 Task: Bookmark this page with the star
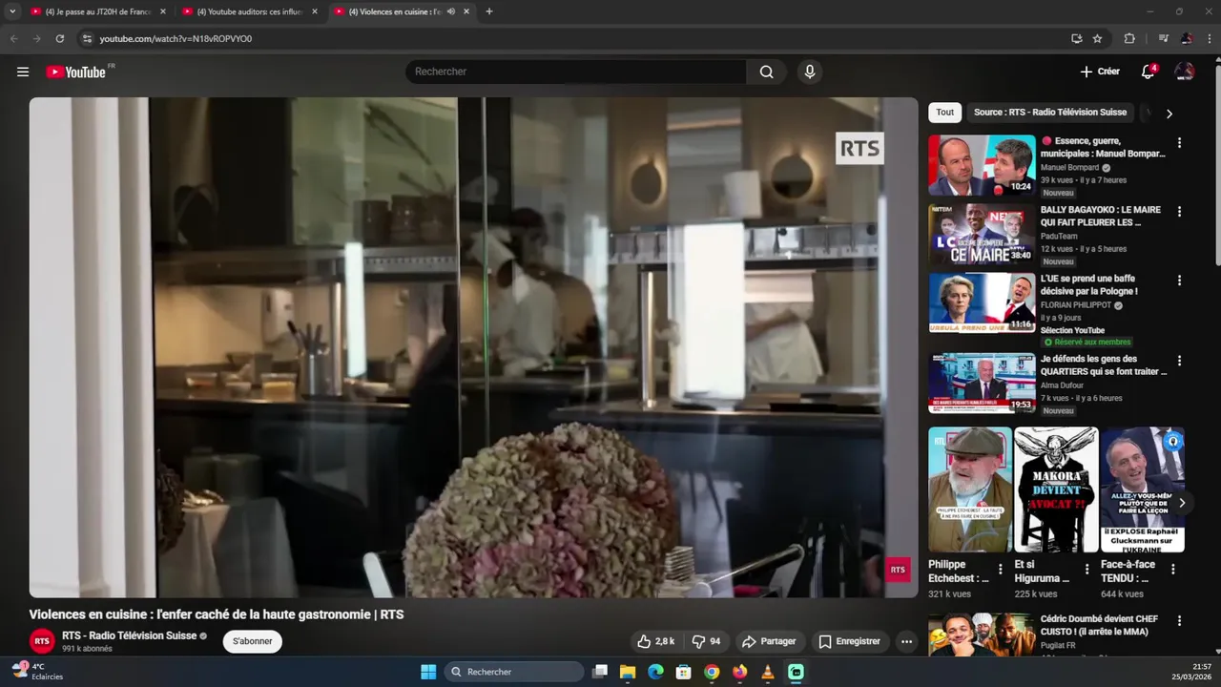[1097, 39]
